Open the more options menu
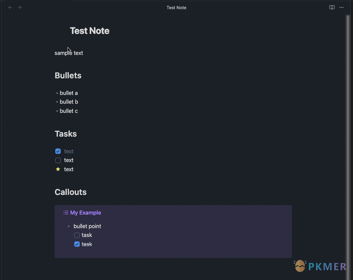 (x=341, y=7)
